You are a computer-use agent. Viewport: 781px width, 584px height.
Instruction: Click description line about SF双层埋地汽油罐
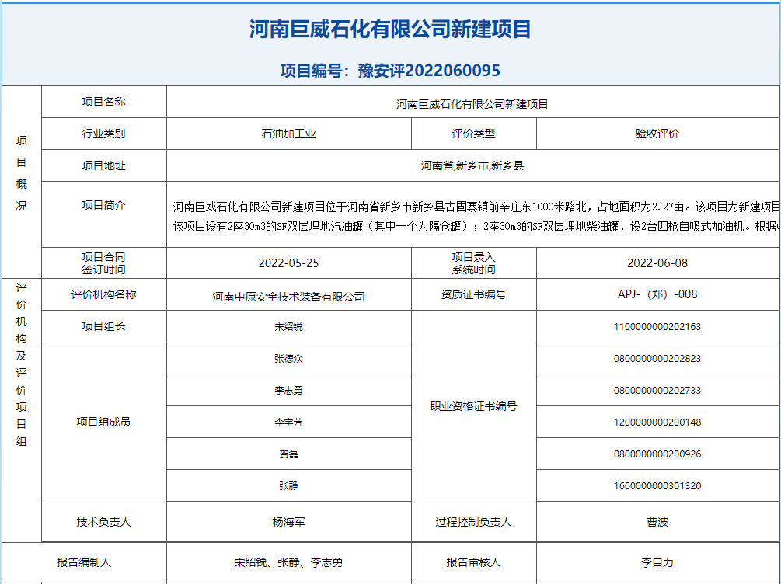tap(476, 227)
